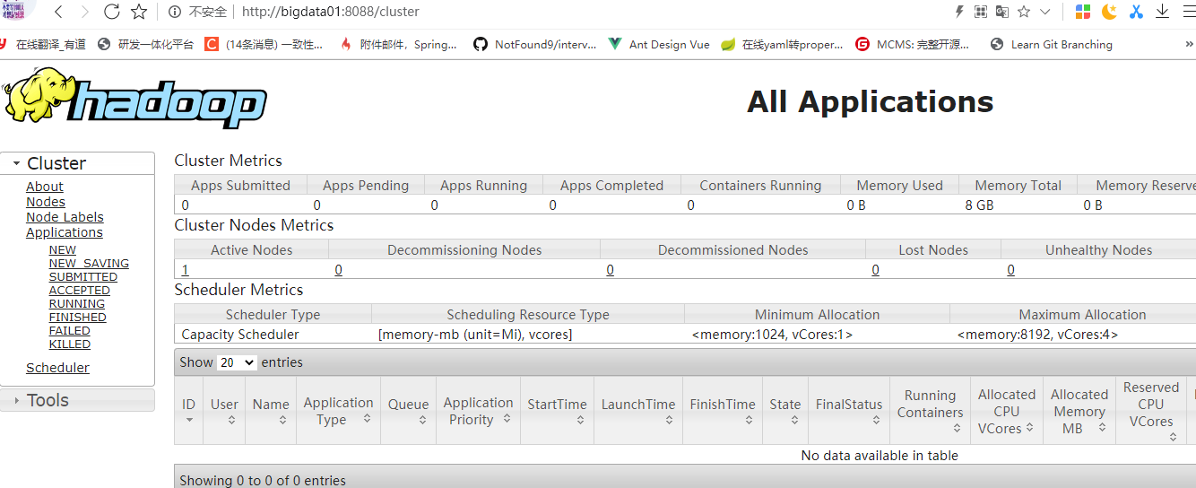Toggle night mode with the moon icon
This screenshot has height=488, width=1196.
pyautogui.click(x=1110, y=12)
